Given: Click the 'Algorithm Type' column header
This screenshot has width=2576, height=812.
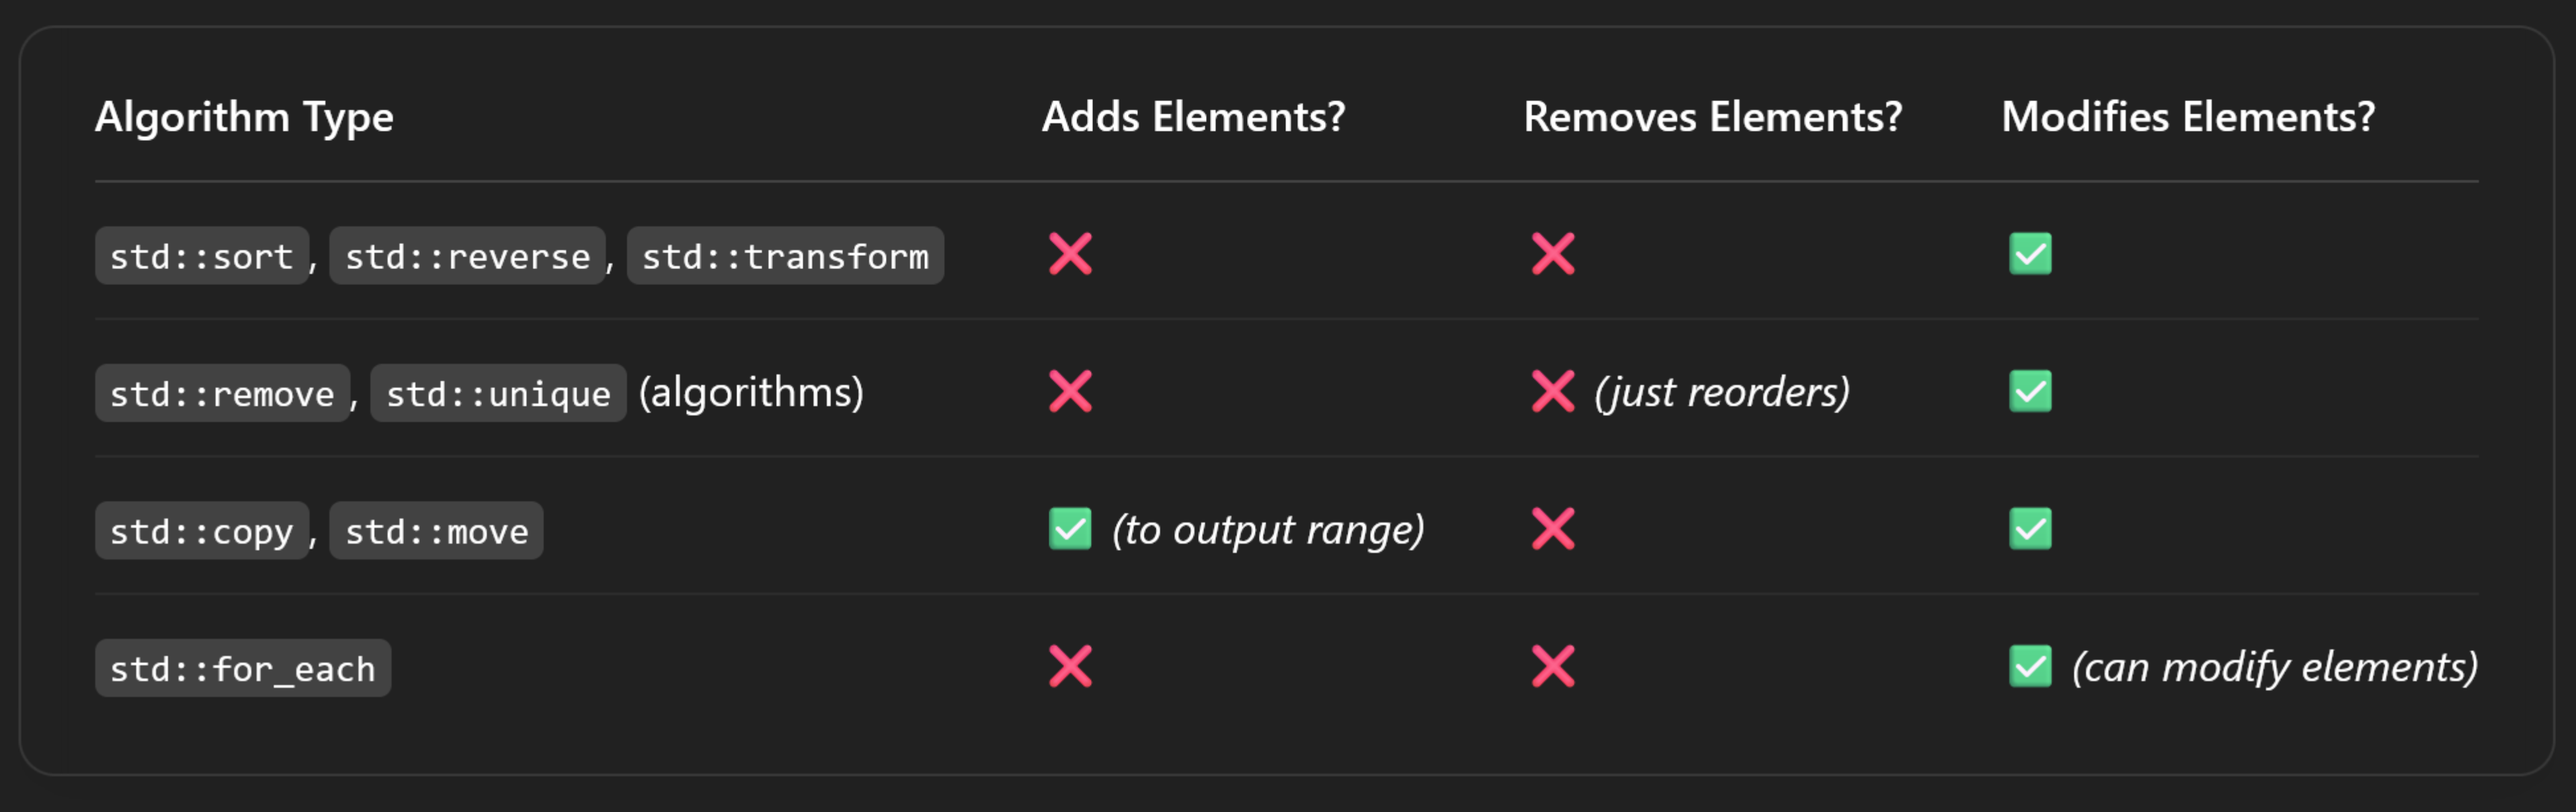Looking at the screenshot, I should coord(244,118).
